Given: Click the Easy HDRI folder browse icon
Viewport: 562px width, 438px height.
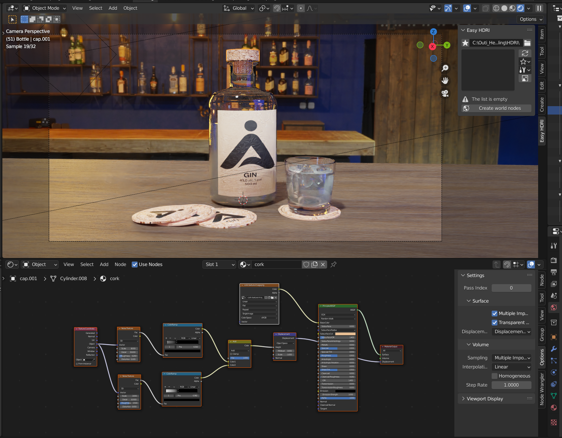Looking at the screenshot, I should point(527,43).
